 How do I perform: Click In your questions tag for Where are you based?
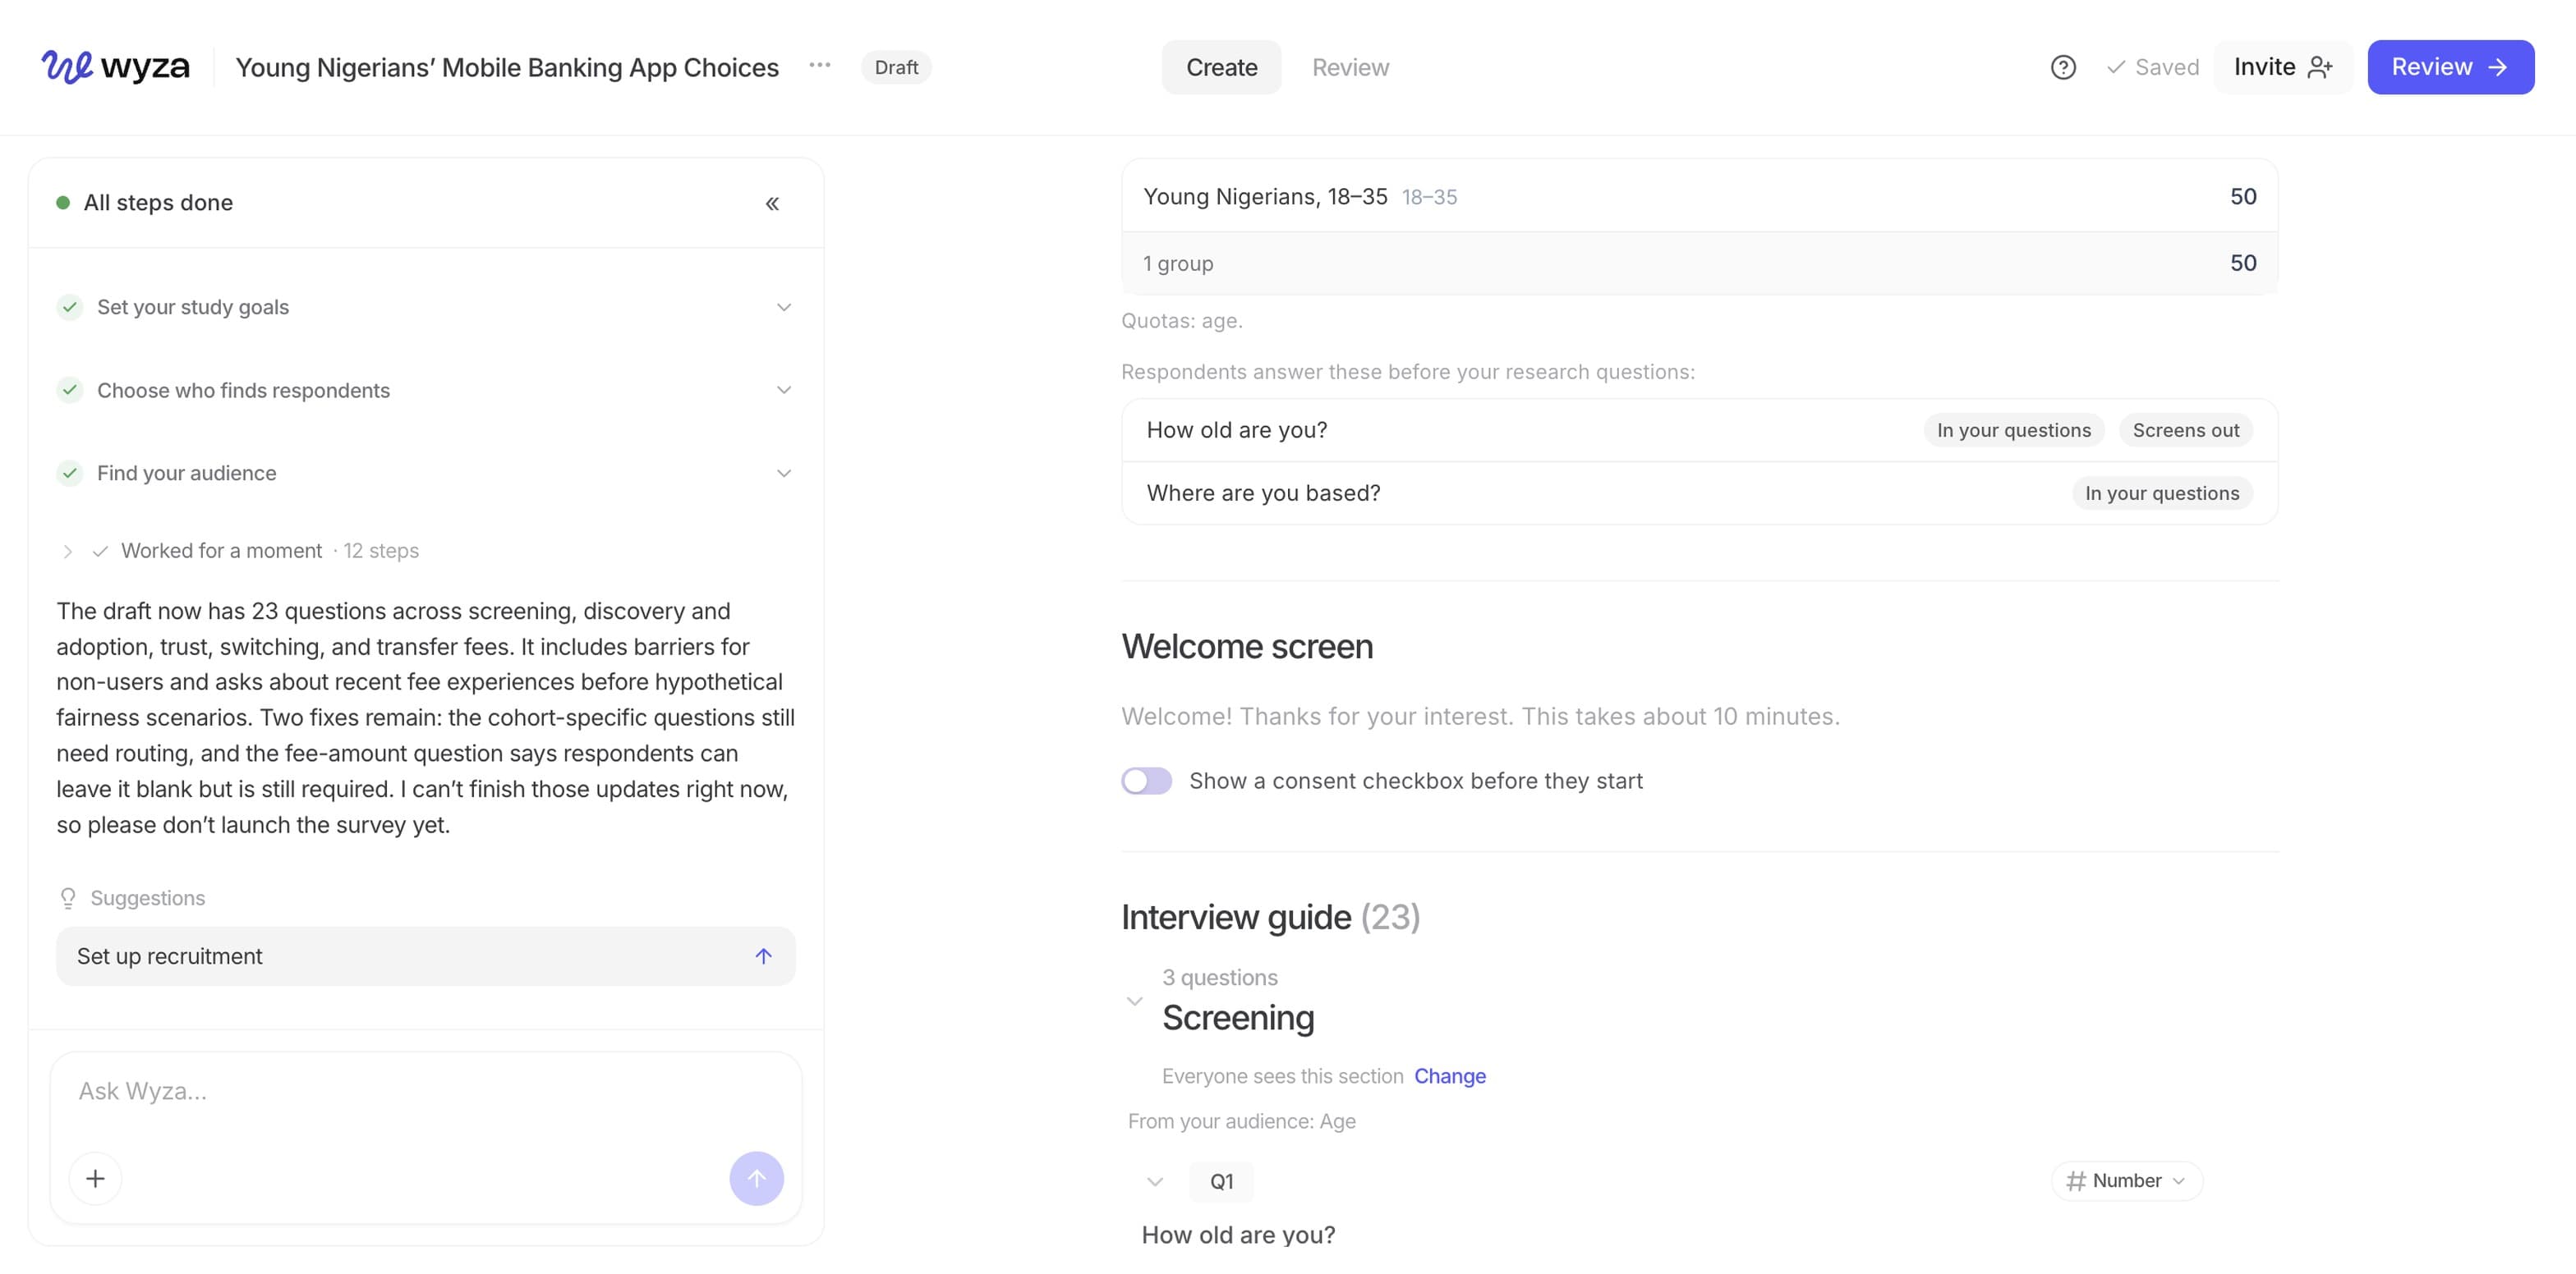point(2161,493)
